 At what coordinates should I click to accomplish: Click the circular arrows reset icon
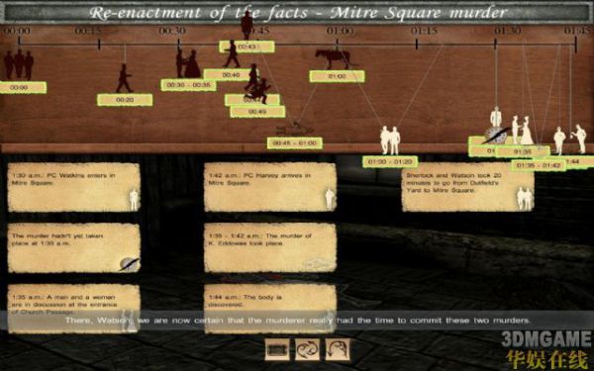pyautogui.click(x=307, y=349)
